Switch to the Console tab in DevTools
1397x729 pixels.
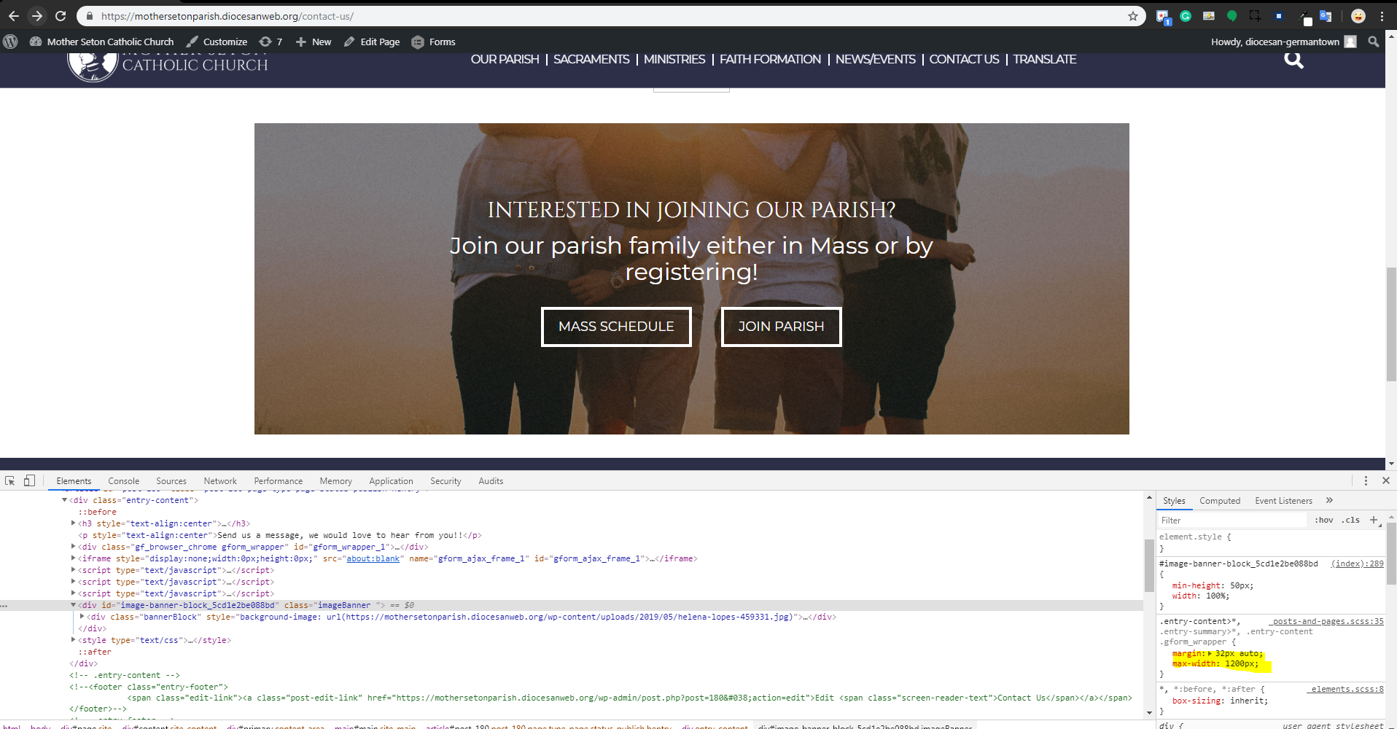coord(123,481)
